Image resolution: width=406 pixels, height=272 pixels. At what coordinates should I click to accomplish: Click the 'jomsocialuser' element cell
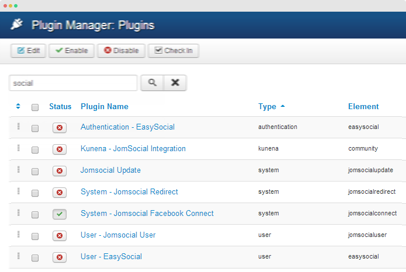point(367,235)
